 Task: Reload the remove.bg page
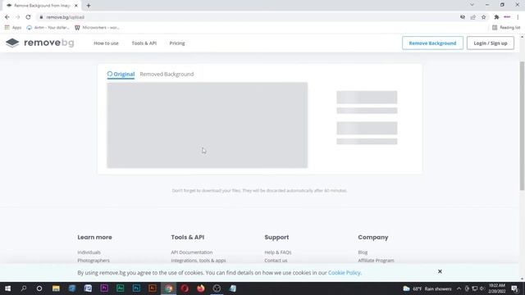(x=28, y=17)
